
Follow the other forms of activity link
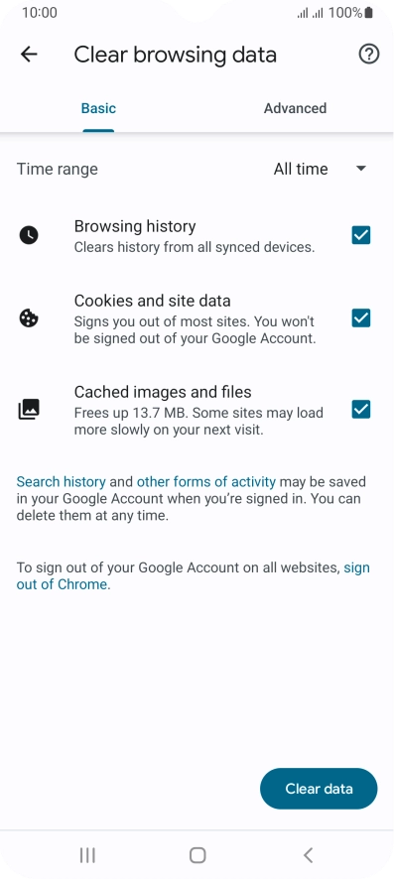pyautogui.click(x=206, y=481)
